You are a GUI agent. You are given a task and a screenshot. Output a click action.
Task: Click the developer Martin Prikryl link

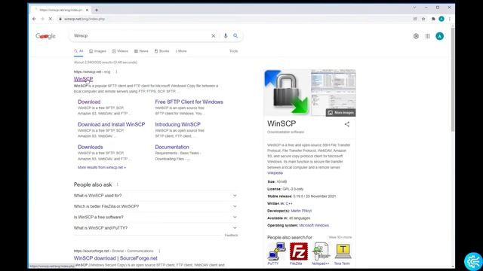[301, 211]
